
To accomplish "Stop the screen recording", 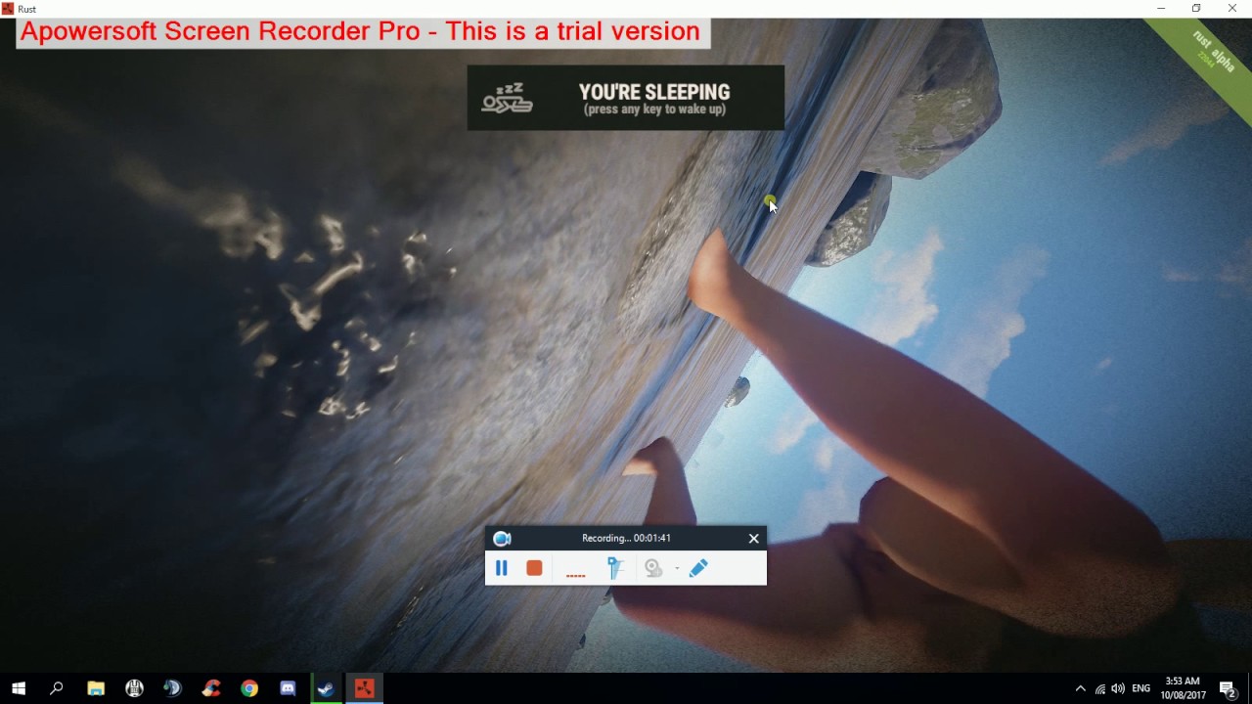I will (534, 568).
